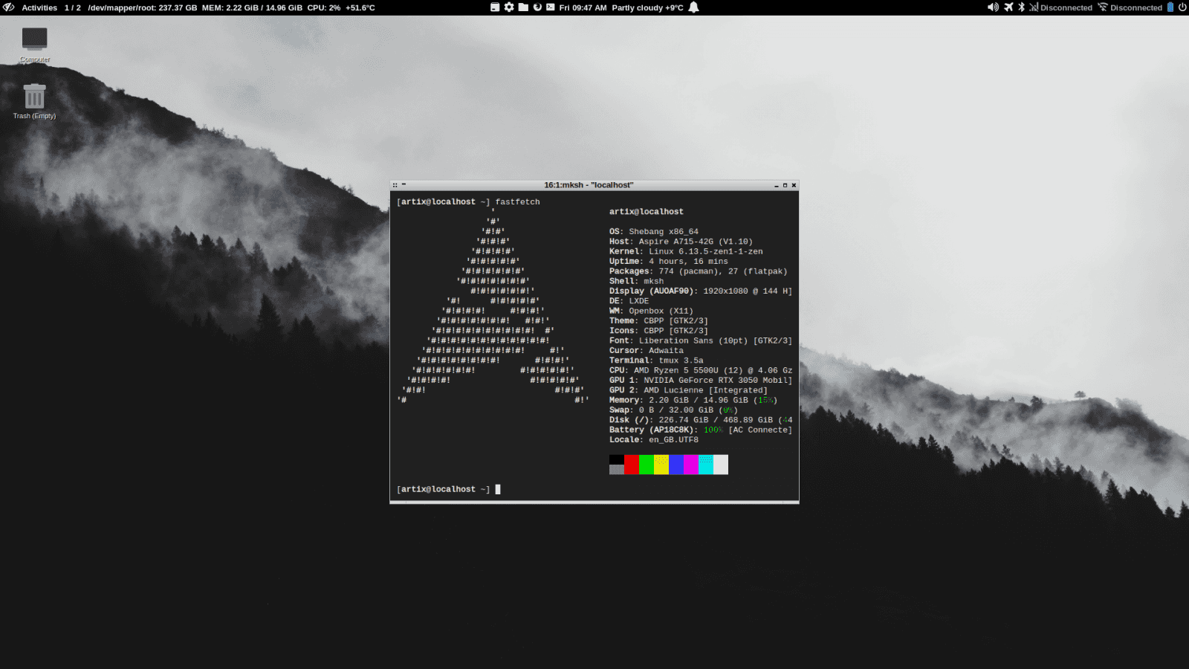The image size is (1189, 669).
Task: Launch the web browser from the panel
Action: click(x=537, y=7)
